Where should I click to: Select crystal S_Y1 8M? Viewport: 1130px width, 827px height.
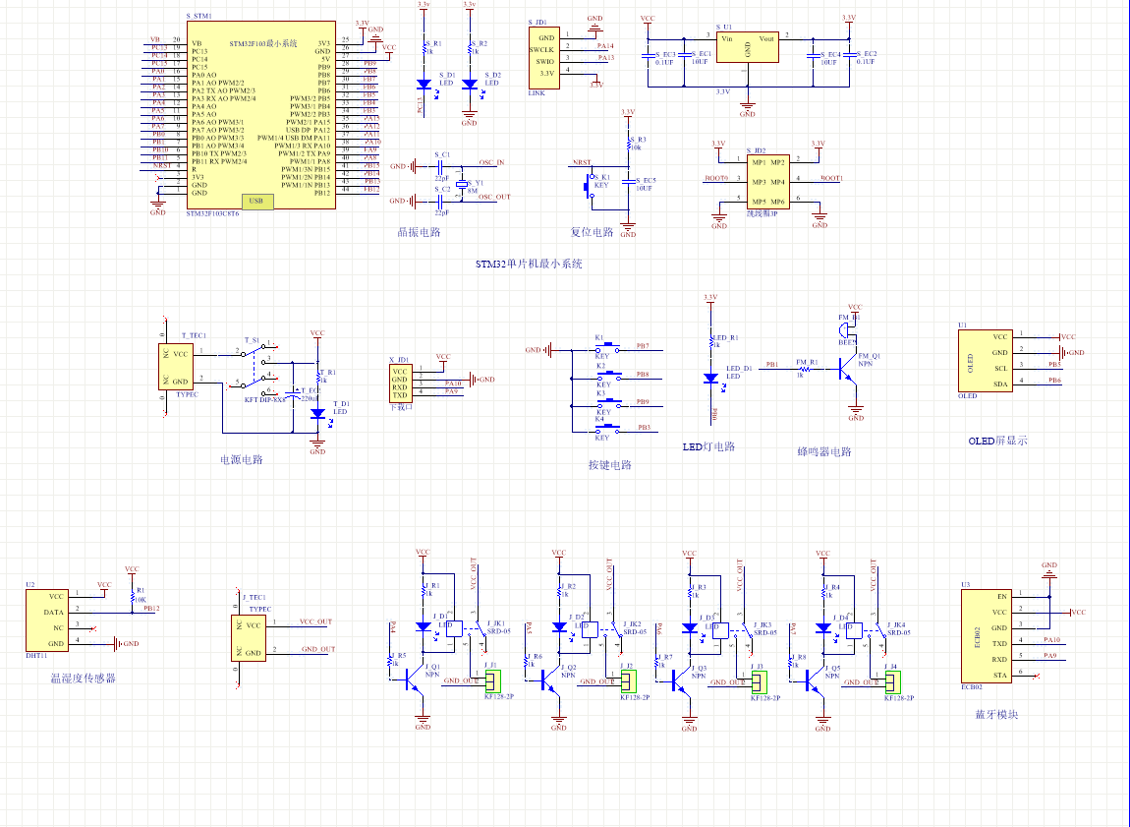click(462, 184)
